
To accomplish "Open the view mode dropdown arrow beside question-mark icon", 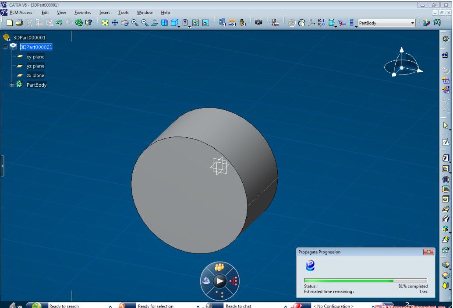I will (190, 27).
